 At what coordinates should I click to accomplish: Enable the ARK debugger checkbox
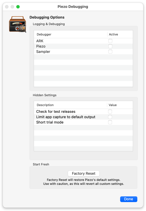coord(110,41)
